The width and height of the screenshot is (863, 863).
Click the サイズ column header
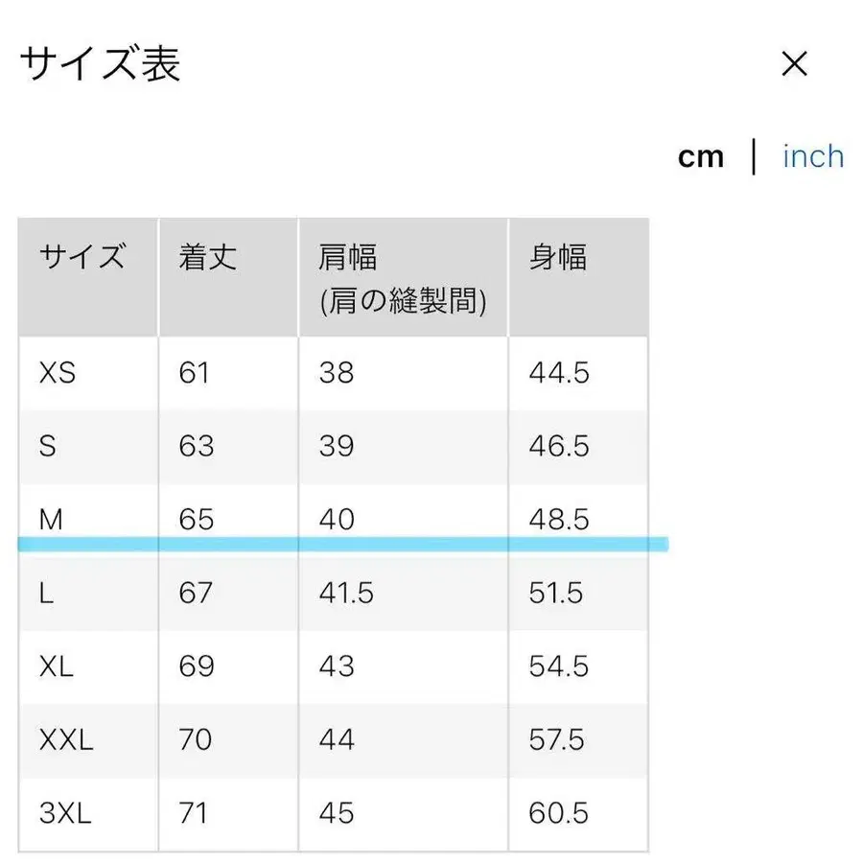click(x=84, y=257)
